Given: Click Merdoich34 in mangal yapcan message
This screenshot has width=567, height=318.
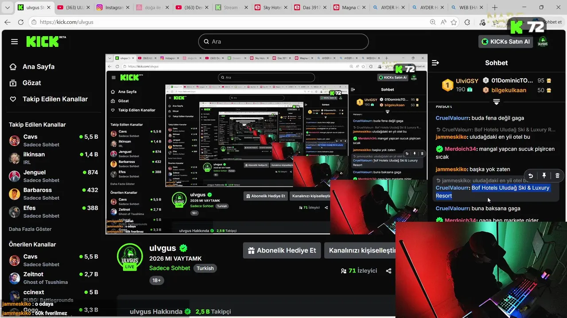Looking at the screenshot, I should (460, 149).
